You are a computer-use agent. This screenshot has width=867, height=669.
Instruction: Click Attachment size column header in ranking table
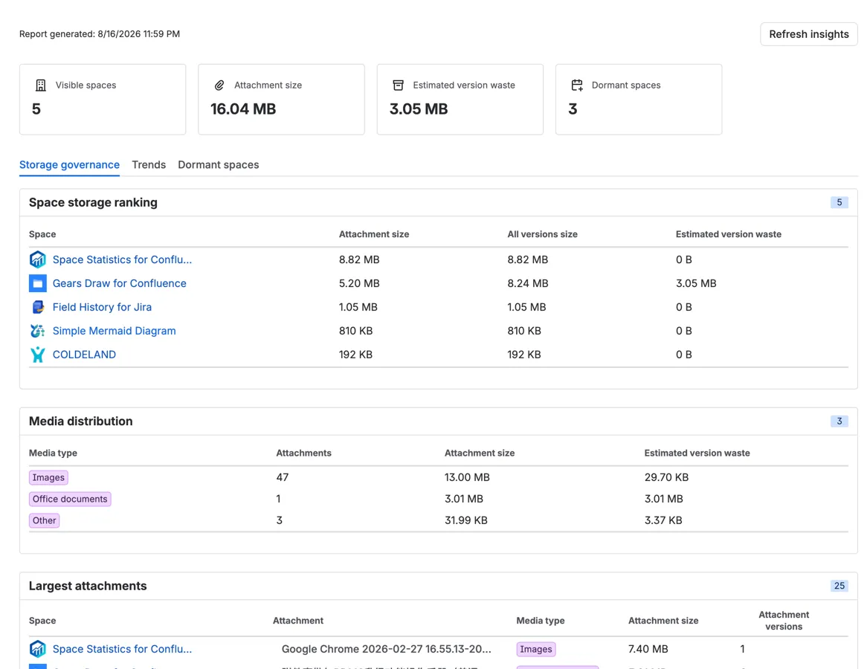[374, 234]
